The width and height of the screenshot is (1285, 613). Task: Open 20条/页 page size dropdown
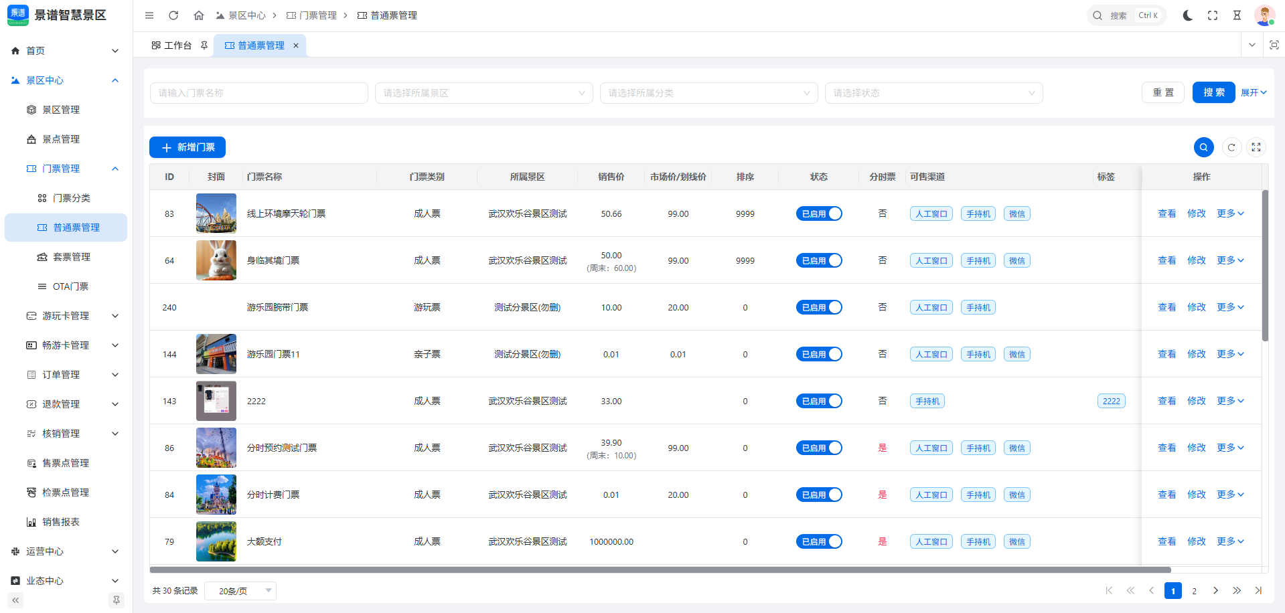click(x=240, y=591)
